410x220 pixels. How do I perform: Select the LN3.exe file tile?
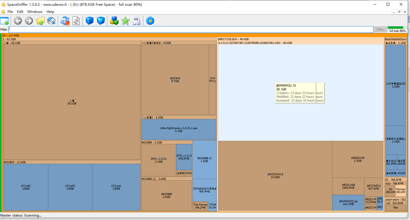click(x=116, y=187)
